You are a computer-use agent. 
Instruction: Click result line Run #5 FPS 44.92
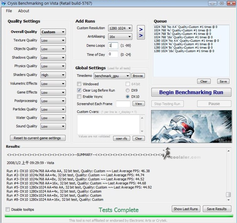click(x=79, y=187)
